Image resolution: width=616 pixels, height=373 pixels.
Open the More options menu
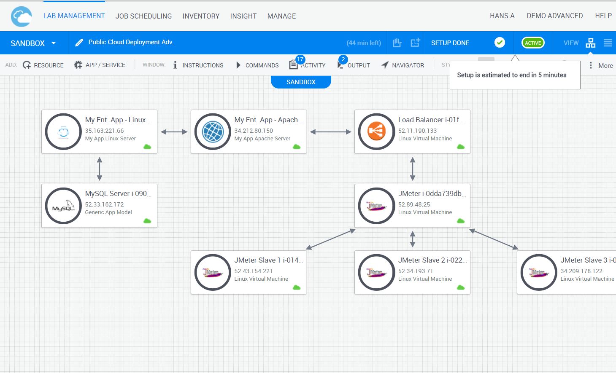click(x=605, y=65)
